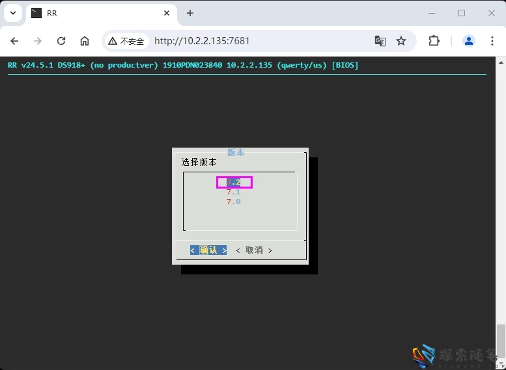The width and height of the screenshot is (506, 370).
Task: Select version 7.0 in the list
Action: tap(234, 202)
